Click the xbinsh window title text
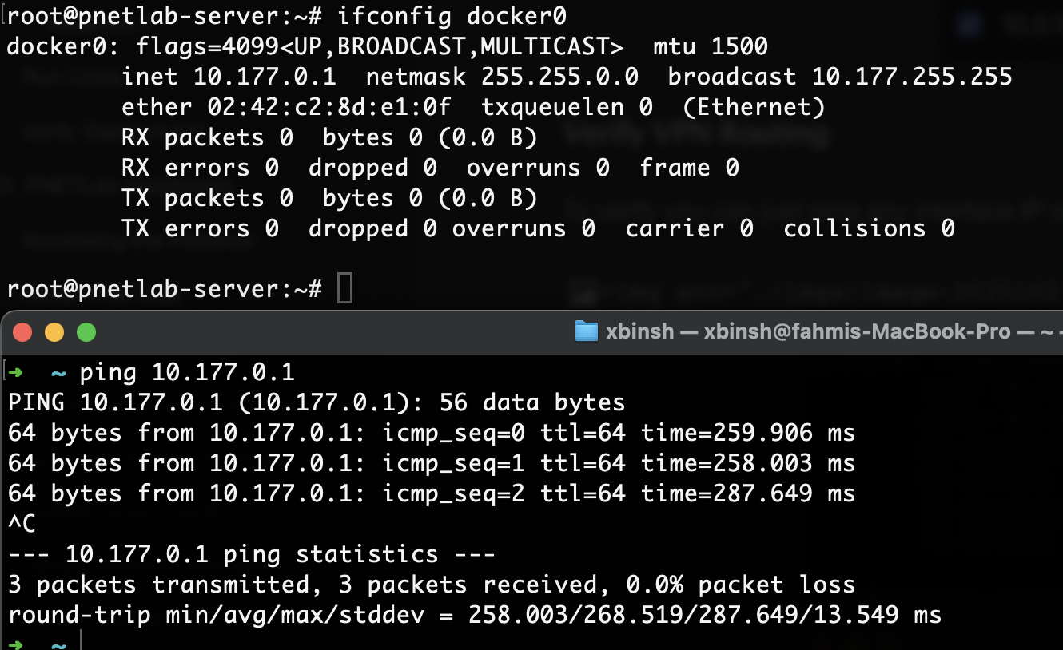 click(x=807, y=331)
